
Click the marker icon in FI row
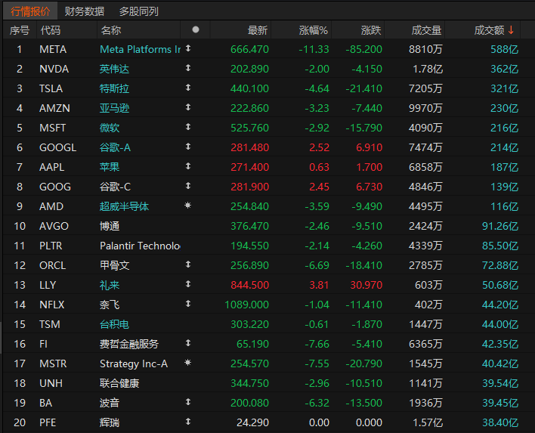tap(188, 343)
